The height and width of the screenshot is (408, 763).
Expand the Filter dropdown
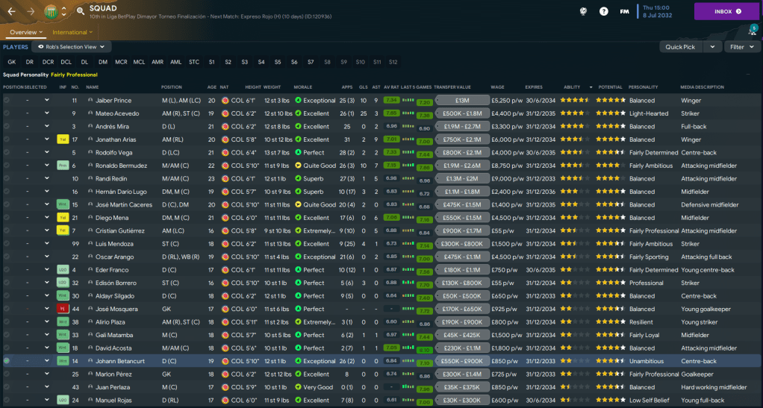[741, 47]
